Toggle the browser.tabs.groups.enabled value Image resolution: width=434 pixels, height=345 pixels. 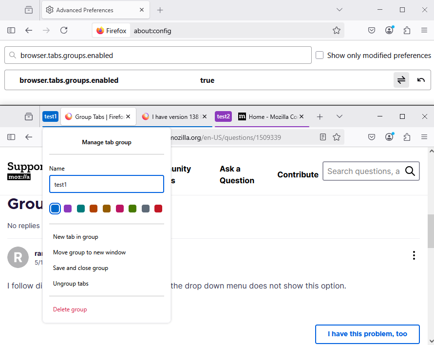point(401,80)
